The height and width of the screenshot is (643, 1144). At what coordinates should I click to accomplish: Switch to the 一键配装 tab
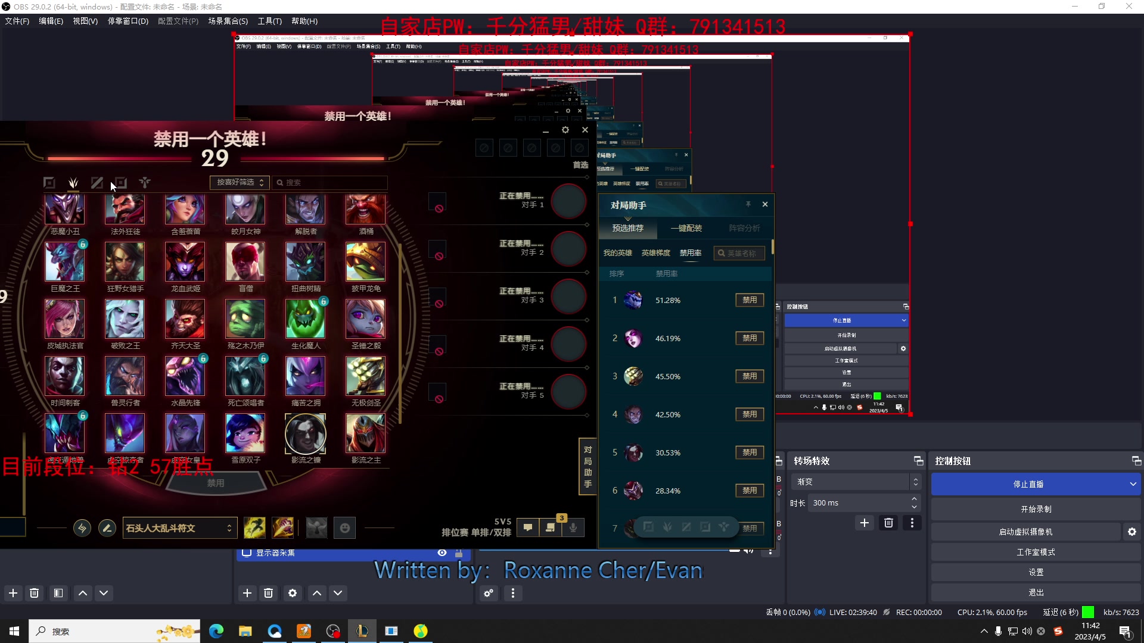click(x=686, y=228)
